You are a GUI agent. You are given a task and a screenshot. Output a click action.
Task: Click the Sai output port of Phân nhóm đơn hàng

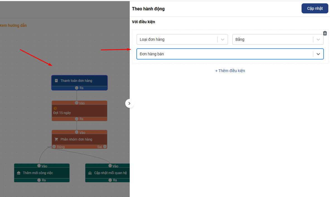[105, 147]
